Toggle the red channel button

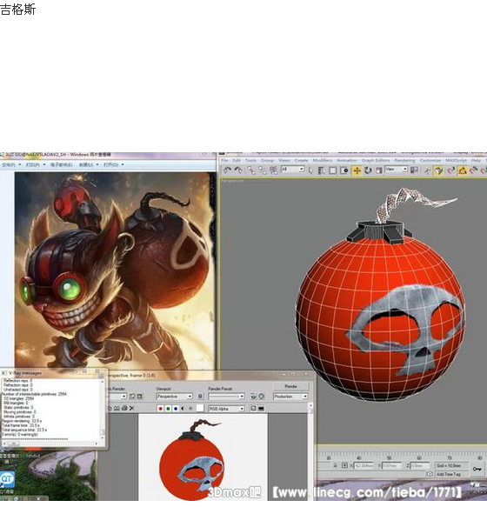click(160, 409)
